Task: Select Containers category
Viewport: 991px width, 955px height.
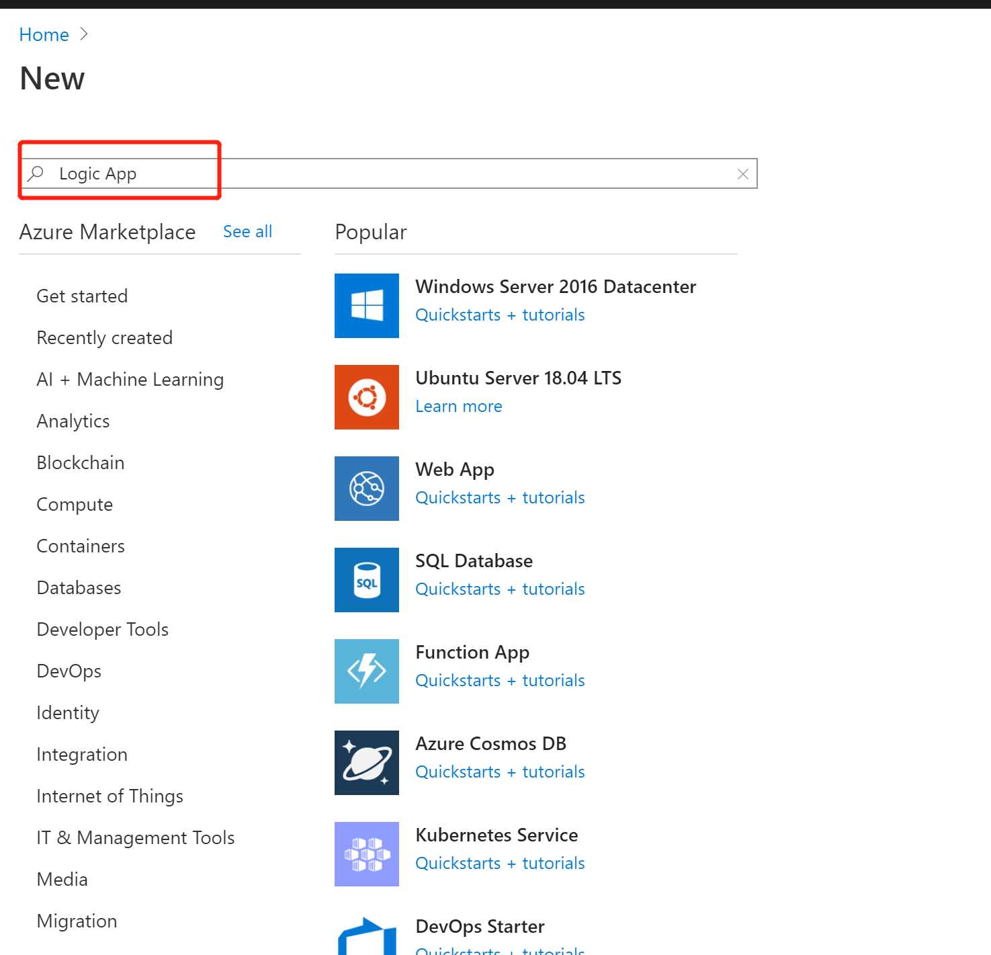Action: (81, 546)
